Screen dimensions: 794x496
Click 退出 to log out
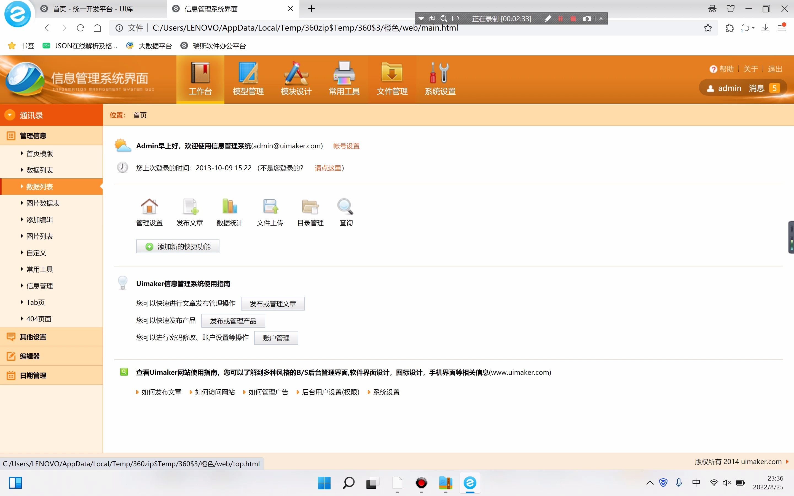pyautogui.click(x=775, y=69)
